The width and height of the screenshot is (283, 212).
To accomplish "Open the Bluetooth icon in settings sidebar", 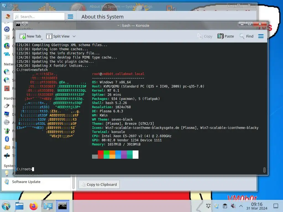I will [x=7, y=139].
